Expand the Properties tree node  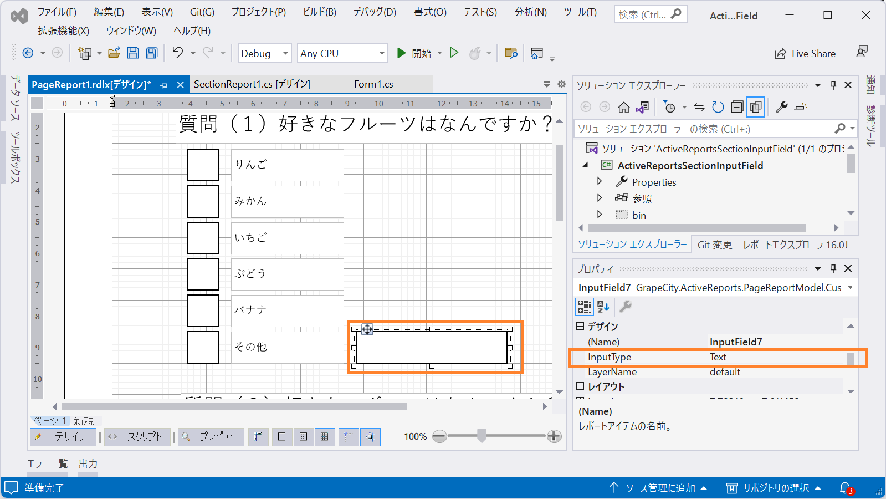click(599, 181)
